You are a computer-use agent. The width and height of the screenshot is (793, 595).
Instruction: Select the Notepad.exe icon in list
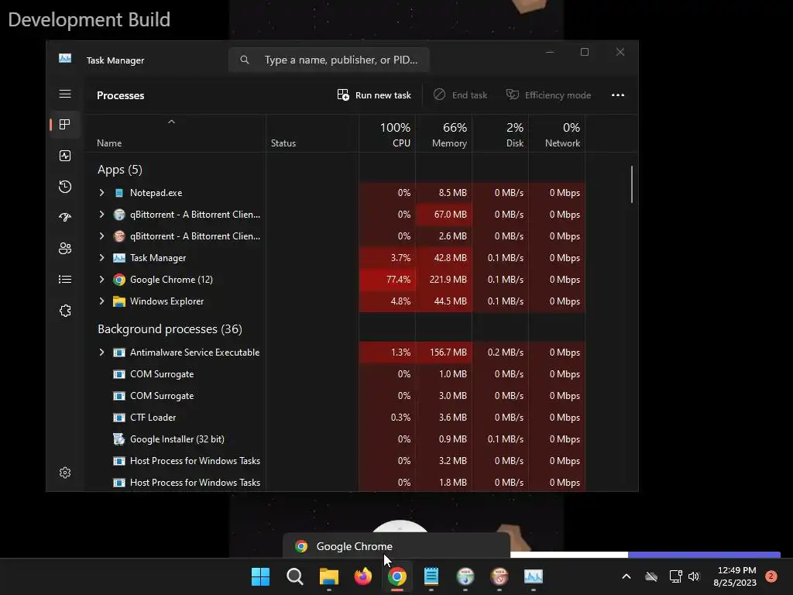pyautogui.click(x=118, y=193)
